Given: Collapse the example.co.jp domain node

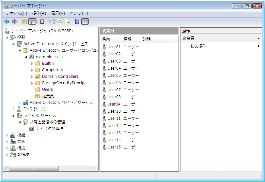Looking at the screenshot, I should [x=26, y=57].
